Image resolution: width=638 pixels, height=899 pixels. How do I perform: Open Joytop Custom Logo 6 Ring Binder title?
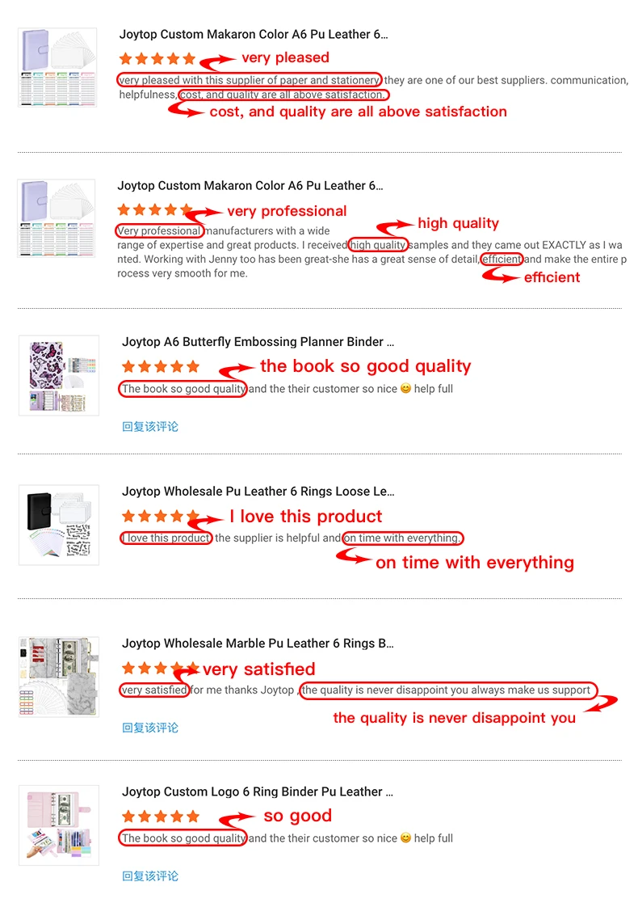pyautogui.click(x=258, y=791)
